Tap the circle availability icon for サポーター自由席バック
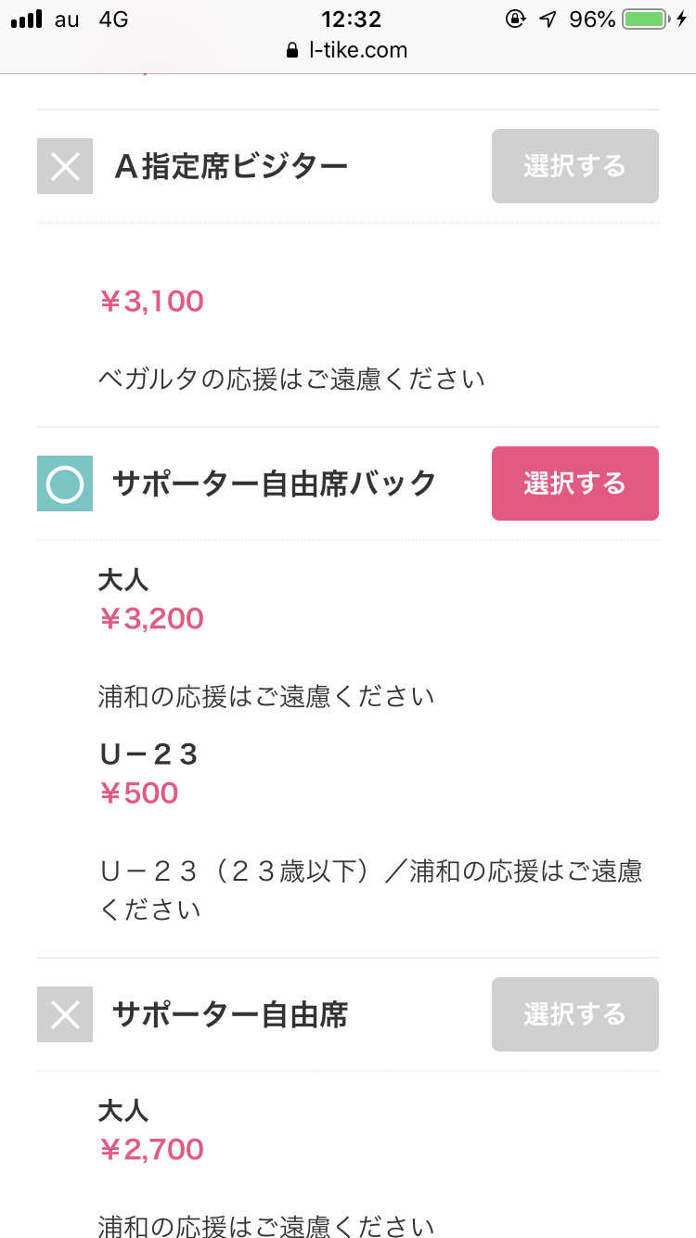This screenshot has height=1238, width=696. click(x=65, y=484)
